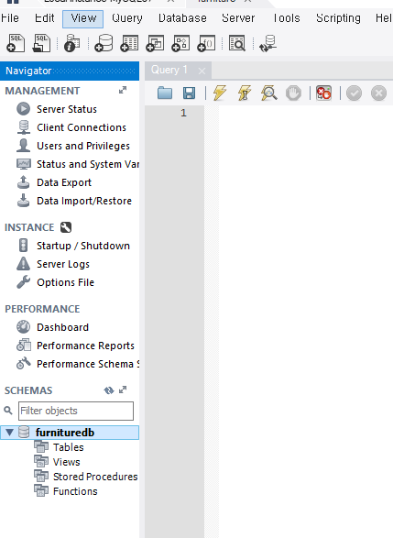The height and width of the screenshot is (538, 393).
Task: Collapse the furnituredb schema triangle
Action: [9, 433]
